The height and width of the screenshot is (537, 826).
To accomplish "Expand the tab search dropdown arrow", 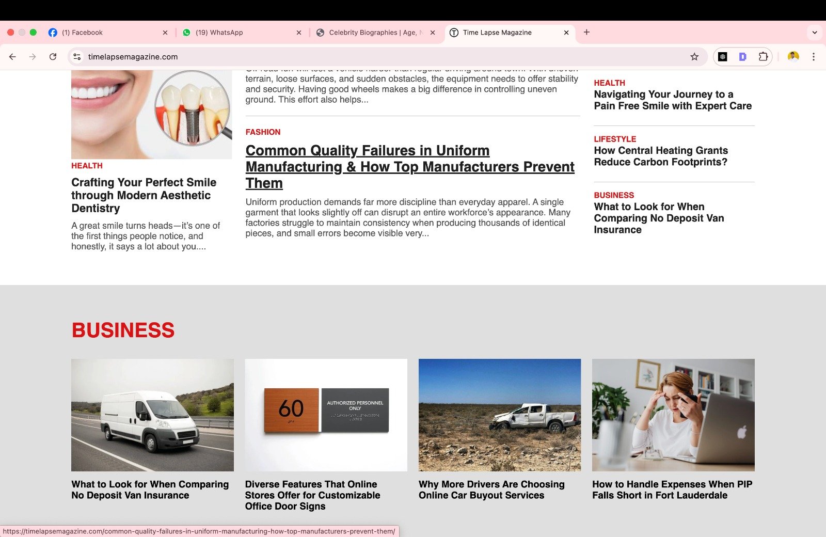I will point(814,32).
